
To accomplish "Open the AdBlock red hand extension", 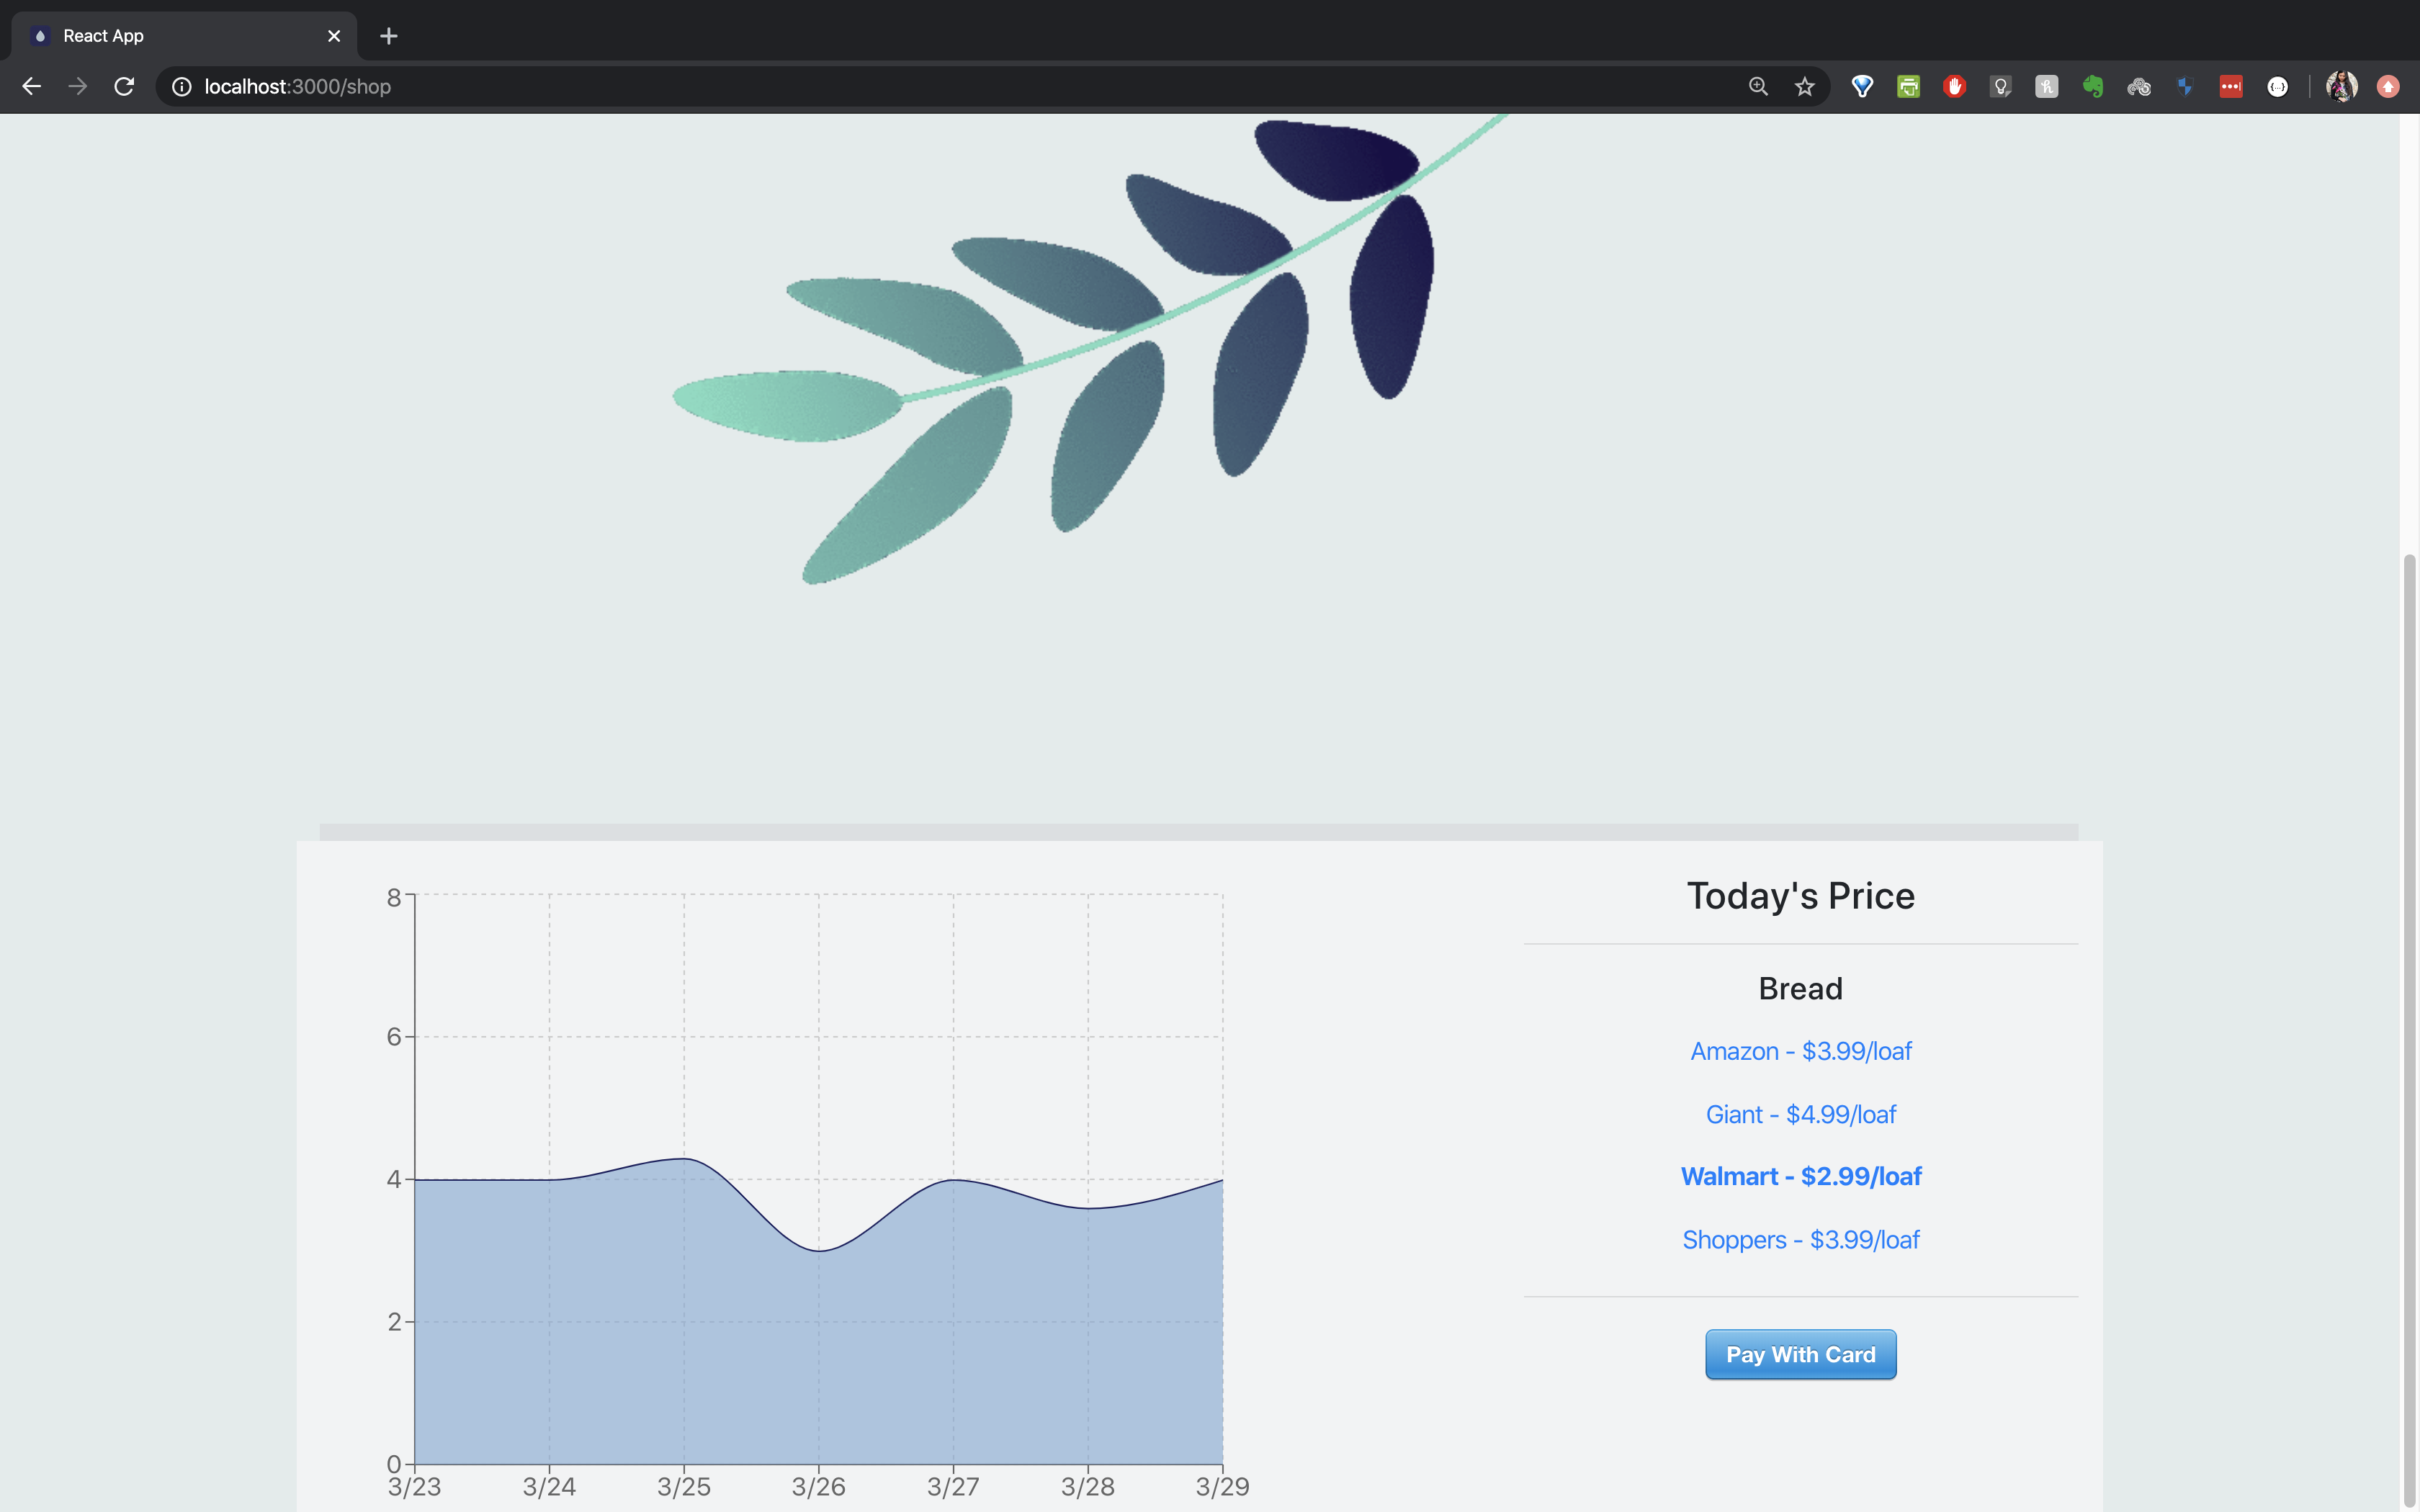I will tap(1954, 87).
